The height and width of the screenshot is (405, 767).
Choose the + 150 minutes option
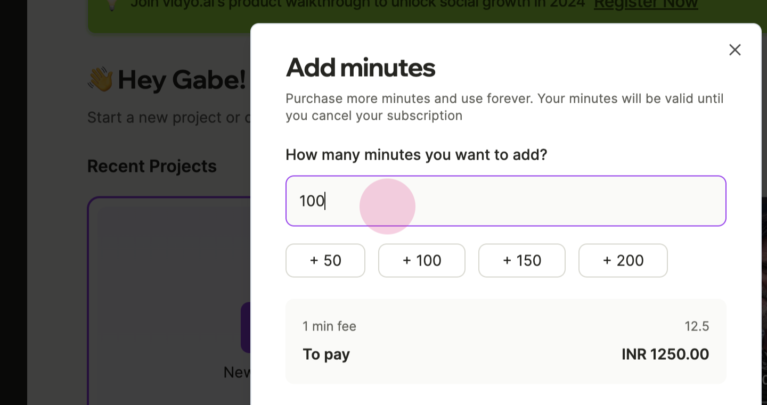click(x=522, y=260)
